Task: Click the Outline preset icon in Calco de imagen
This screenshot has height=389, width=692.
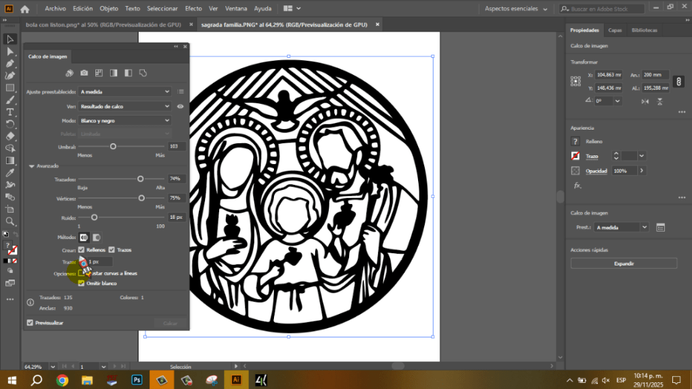Action: pos(143,72)
